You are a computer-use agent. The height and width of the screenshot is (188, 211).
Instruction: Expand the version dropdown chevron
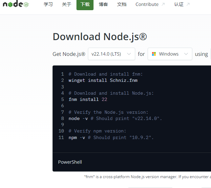point(129,54)
